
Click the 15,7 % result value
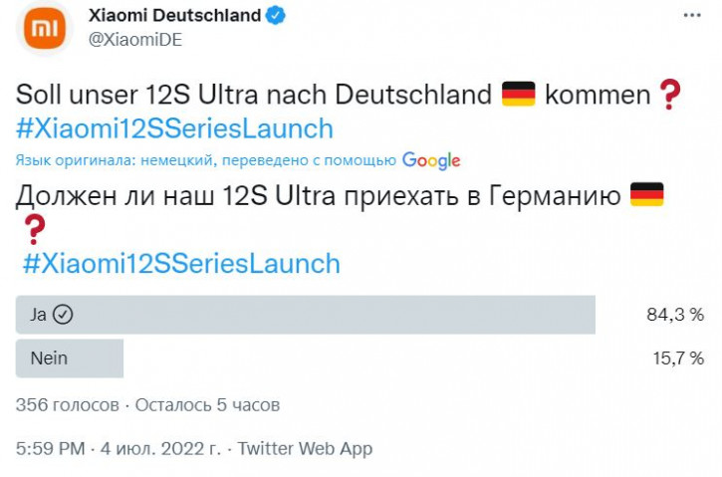678,358
